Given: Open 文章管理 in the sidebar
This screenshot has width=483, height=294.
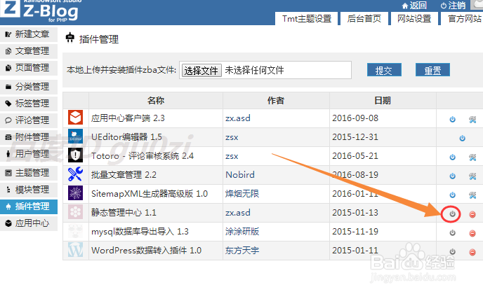Looking at the screenshot, I should click(x=29, y=51).
